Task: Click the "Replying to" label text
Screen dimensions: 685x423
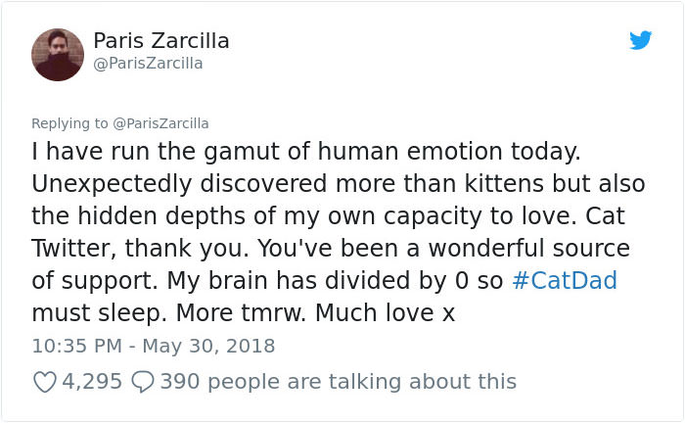Action: pyautogui.click(x=69, y=123)
